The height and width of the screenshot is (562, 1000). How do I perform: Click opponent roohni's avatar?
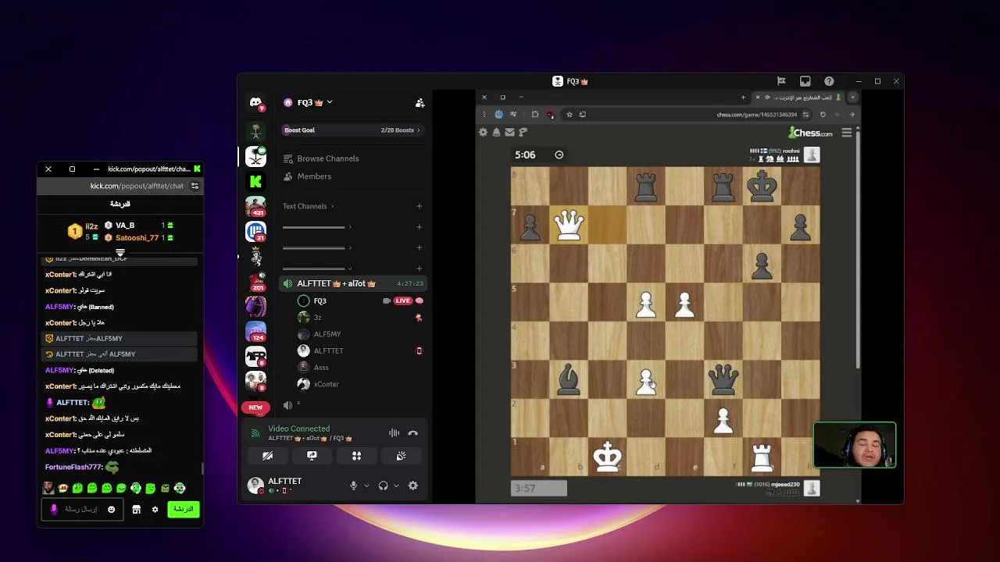[x=812, y=155]
